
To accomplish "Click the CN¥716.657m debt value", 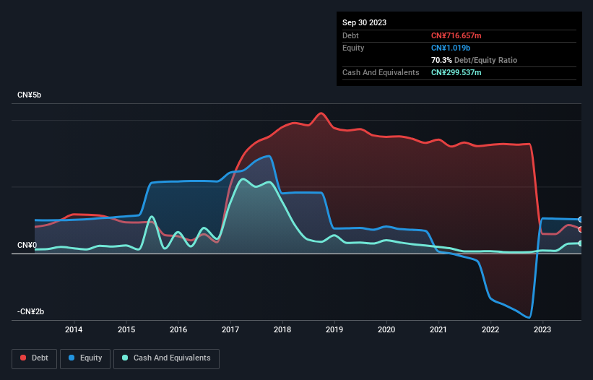I will pos(456,35).
